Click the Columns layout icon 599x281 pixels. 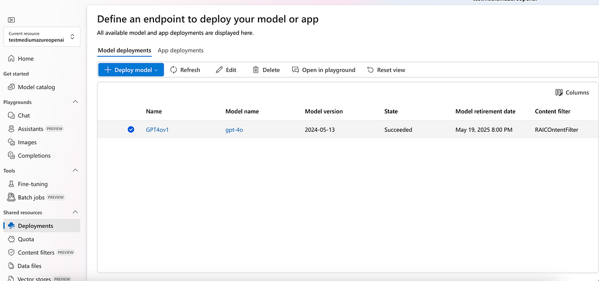tap(559, 92)
